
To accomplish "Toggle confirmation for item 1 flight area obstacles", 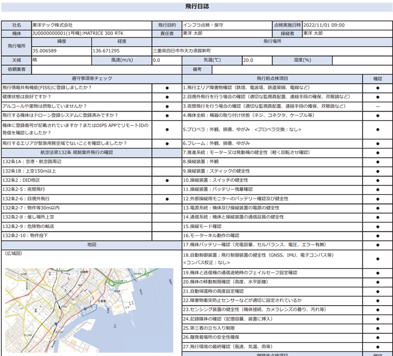I will 378,88.
